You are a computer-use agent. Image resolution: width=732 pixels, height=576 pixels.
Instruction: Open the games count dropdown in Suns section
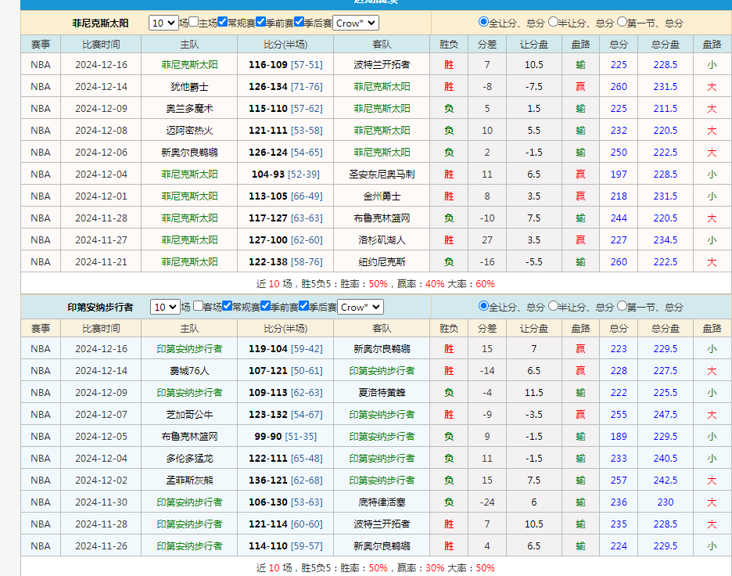click(x=163, y=23)
